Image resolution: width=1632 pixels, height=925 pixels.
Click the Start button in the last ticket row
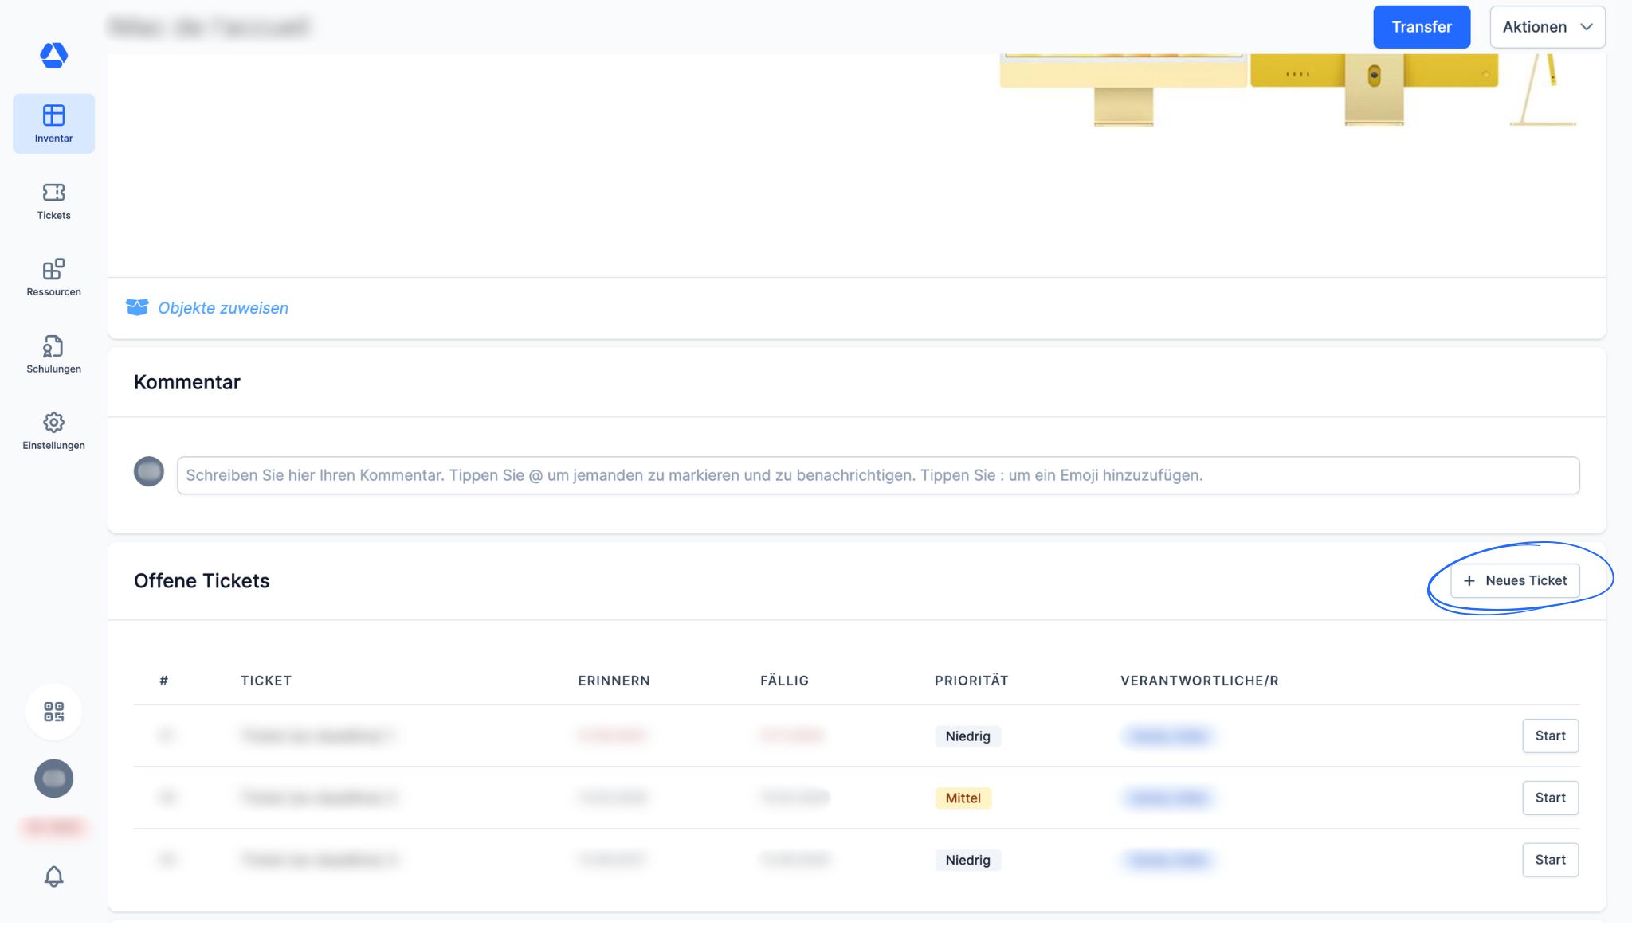(1550, 860)
